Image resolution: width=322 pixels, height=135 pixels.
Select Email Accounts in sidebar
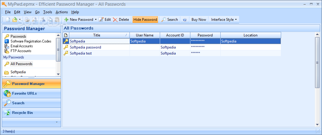click(x=22, y=46)
